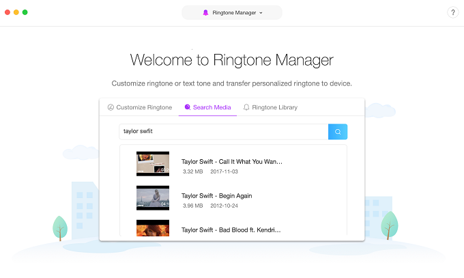Click the '2017-11-03' date text
Viewport: 464px width, 278px height.
point(224,171)
